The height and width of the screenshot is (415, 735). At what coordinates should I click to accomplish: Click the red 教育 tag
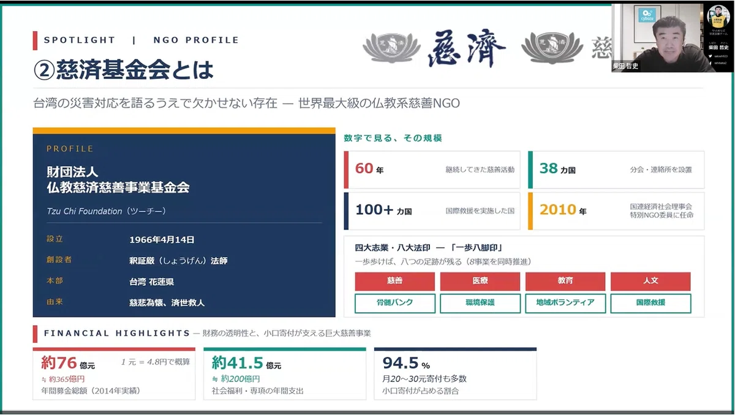tap(565, 282)
